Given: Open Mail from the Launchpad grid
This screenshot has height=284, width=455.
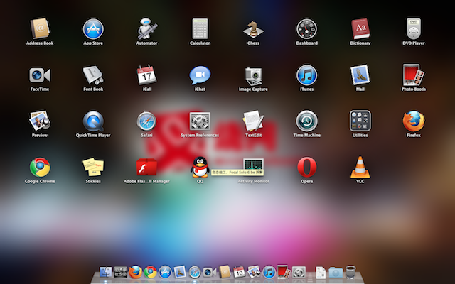Looking at the screenshot, I should coord(360,75).
